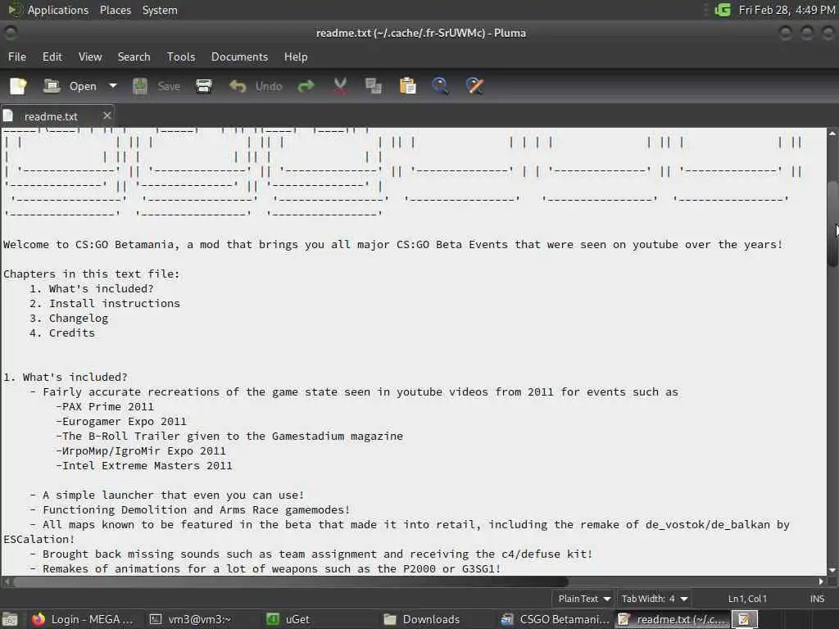Viewport: 839px width, 629px height.
Task: Paste from clipboard using the clipboard icon
Action: tap(408, 86)
